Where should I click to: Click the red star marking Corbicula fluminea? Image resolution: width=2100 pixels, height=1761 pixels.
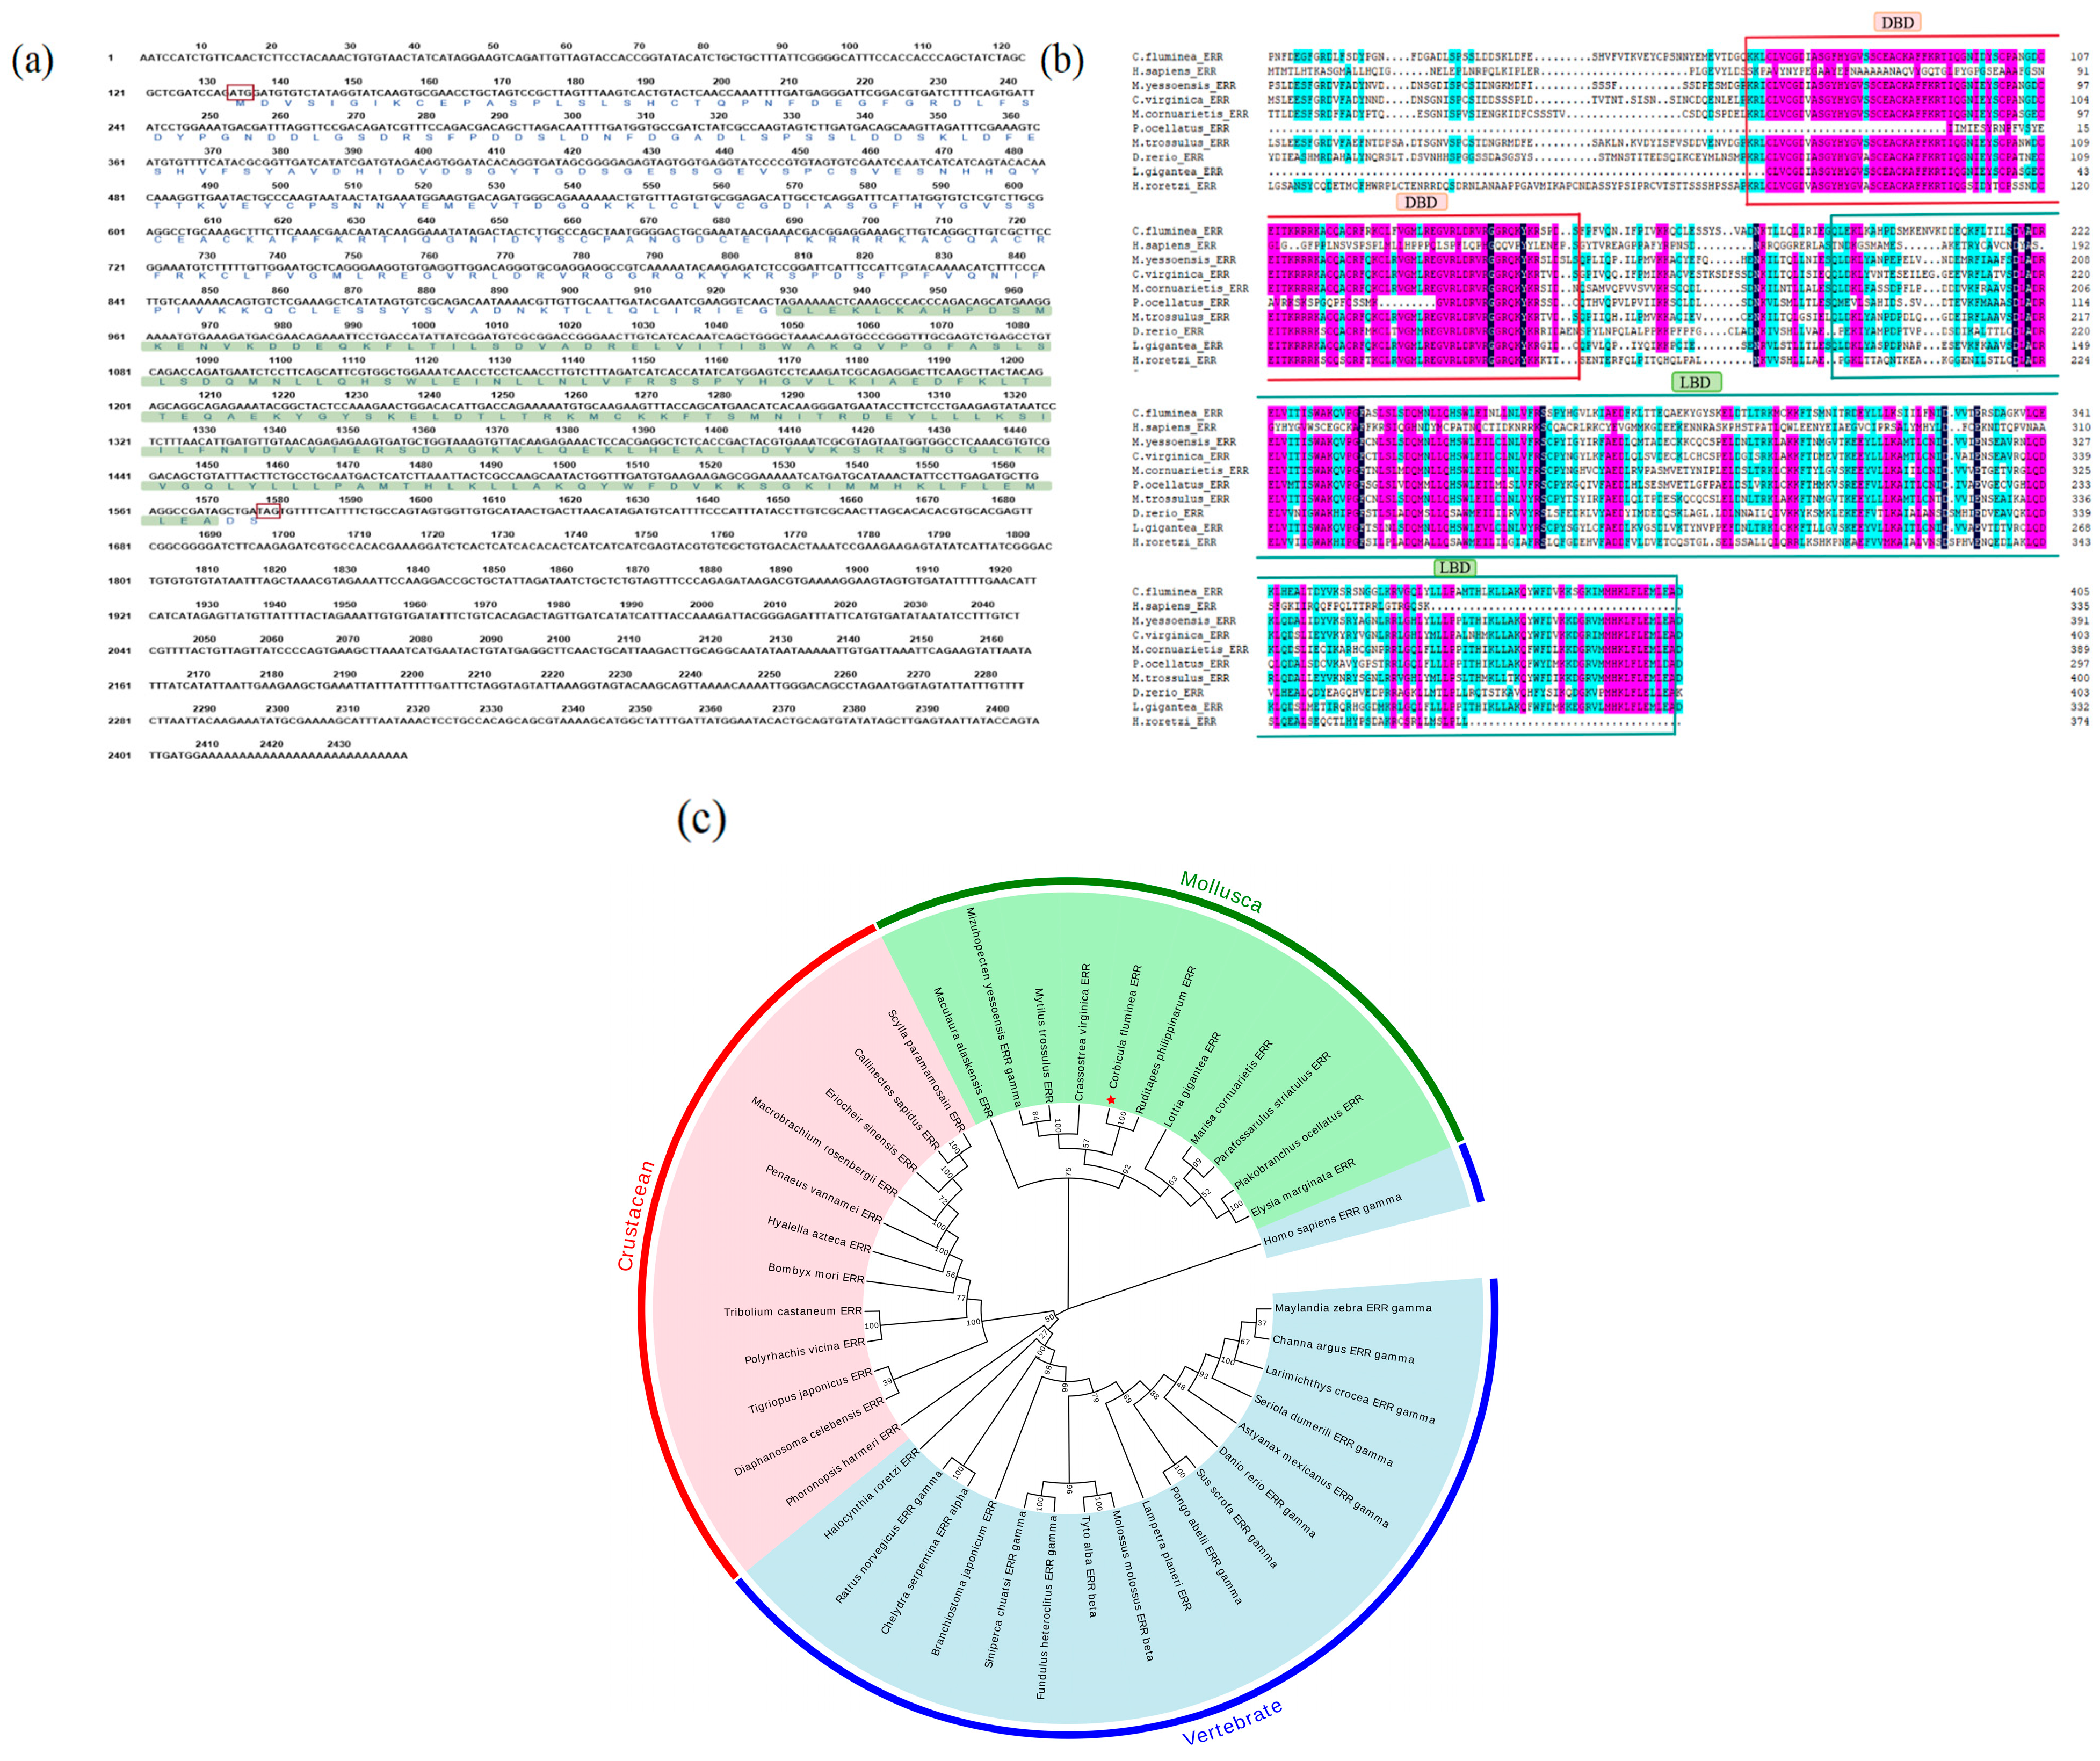tap(1111, 1100)
